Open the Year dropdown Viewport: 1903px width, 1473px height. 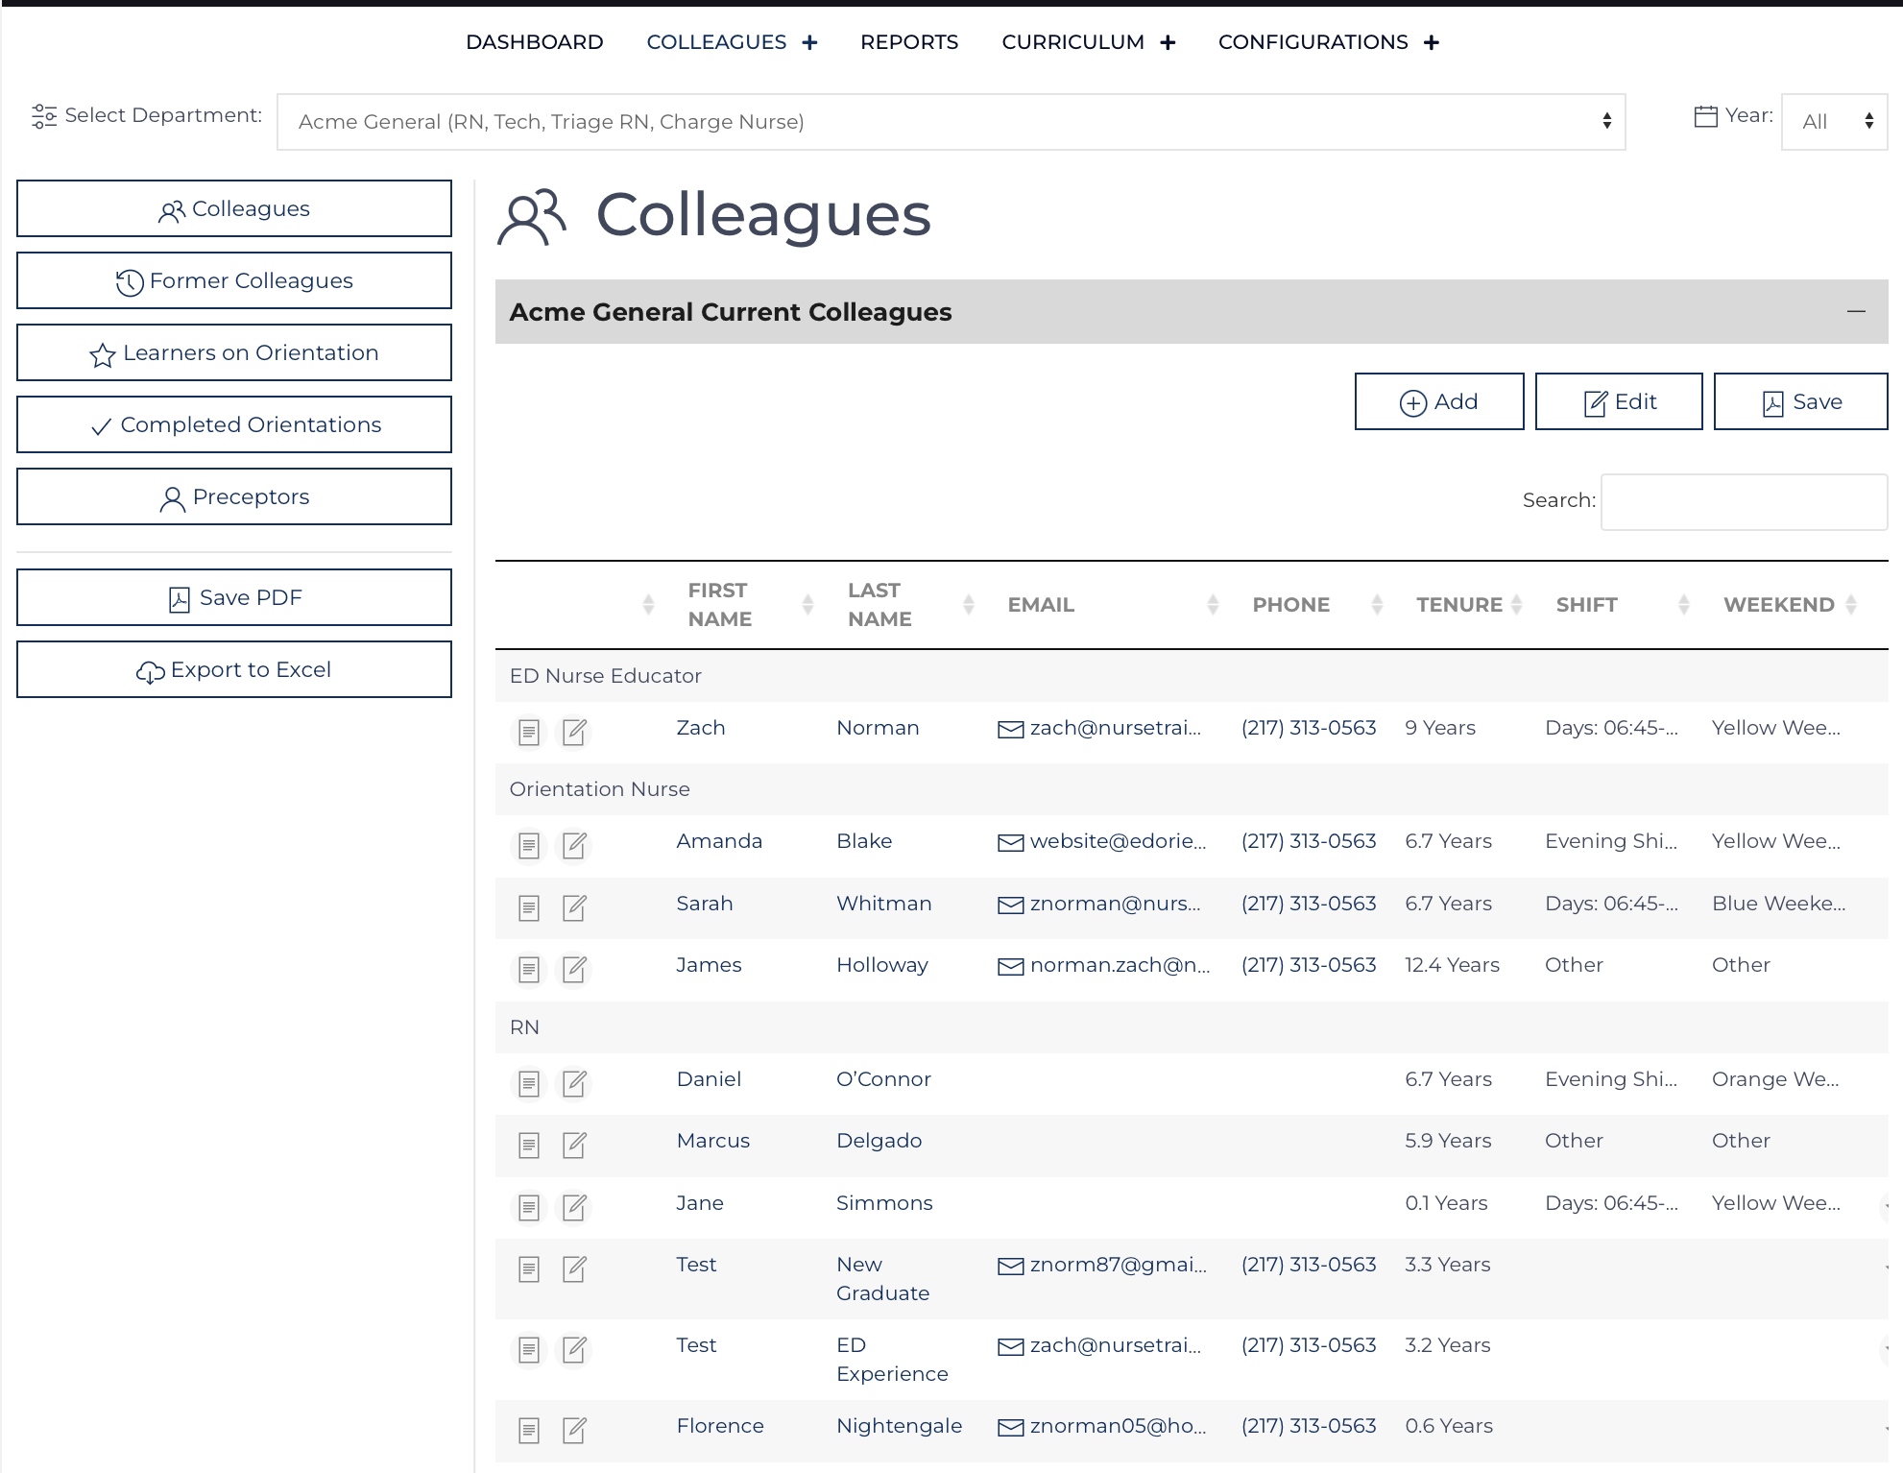[1834, 122]
